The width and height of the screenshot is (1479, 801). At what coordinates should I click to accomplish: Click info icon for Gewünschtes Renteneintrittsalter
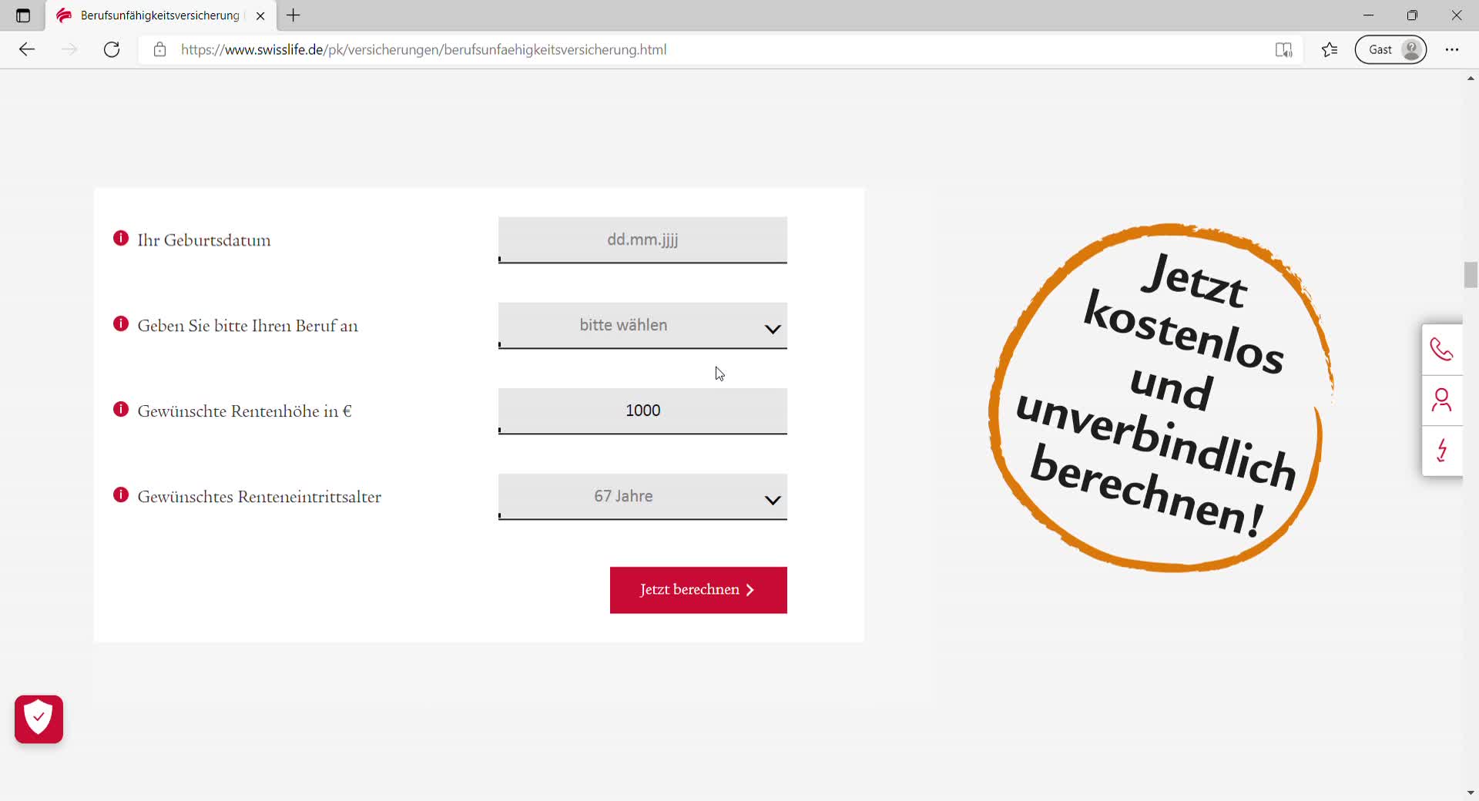[x=121, y=495]
